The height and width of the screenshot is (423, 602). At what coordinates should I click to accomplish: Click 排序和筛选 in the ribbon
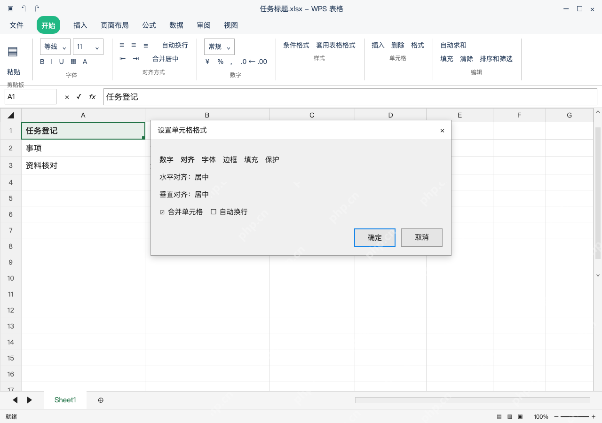tap(496, 59)
